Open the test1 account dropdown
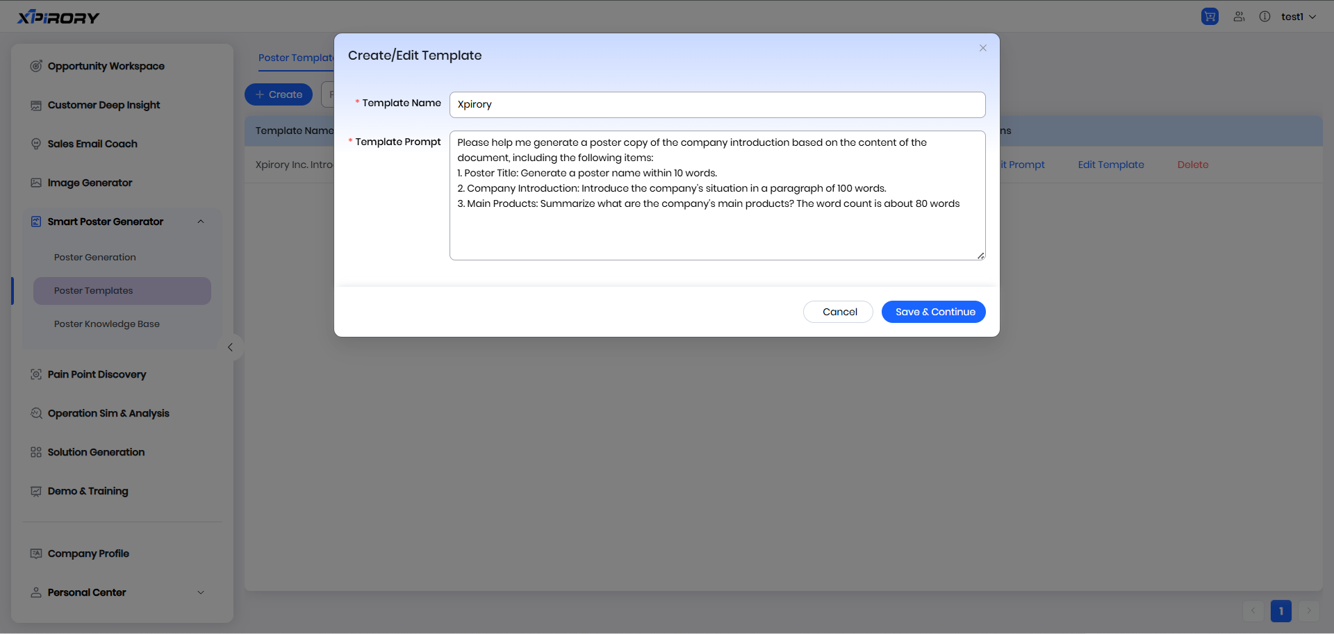 click(1298, 17)
